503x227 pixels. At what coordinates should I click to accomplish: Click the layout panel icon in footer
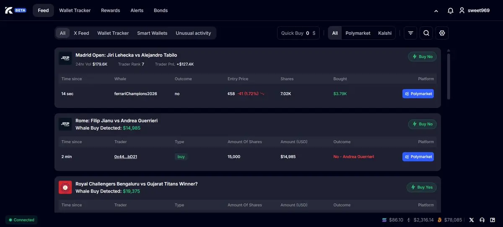493,220
